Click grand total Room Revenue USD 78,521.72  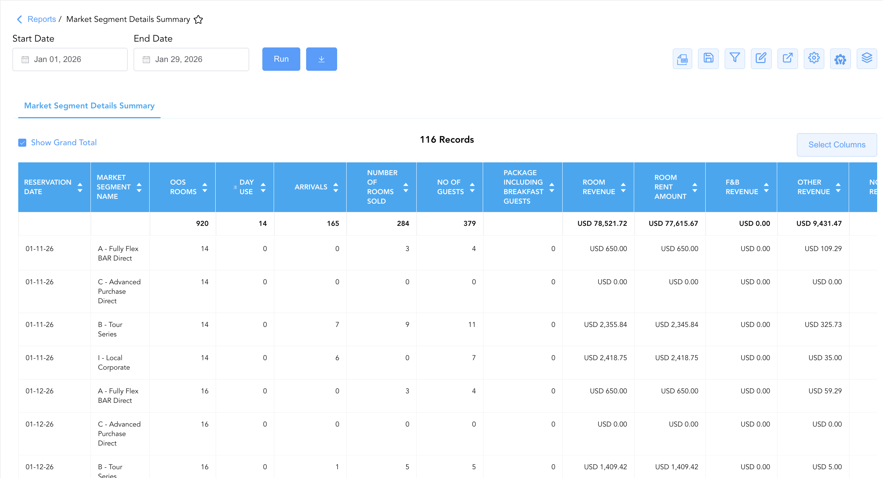tap(602, 224)
